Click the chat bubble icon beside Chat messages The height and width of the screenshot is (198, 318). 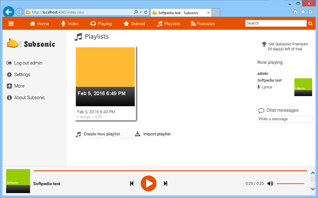261,111
